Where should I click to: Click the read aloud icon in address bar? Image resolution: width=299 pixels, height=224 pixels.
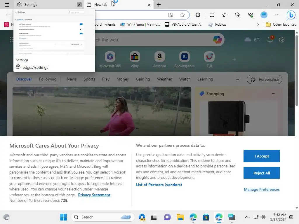[171, 15]
